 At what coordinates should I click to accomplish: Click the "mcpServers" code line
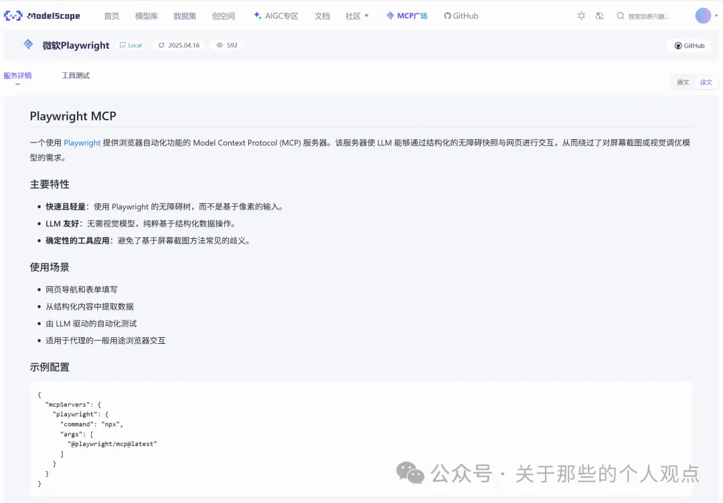pyautogui.click(x=73, y=405)
